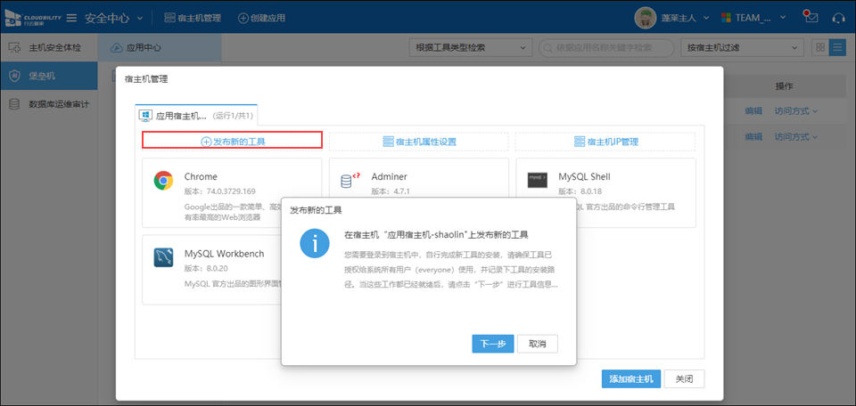The image size is (856, 406).
Task: Open the 按宿主机过滤 dropdown
Action: [x=740, y=47]
